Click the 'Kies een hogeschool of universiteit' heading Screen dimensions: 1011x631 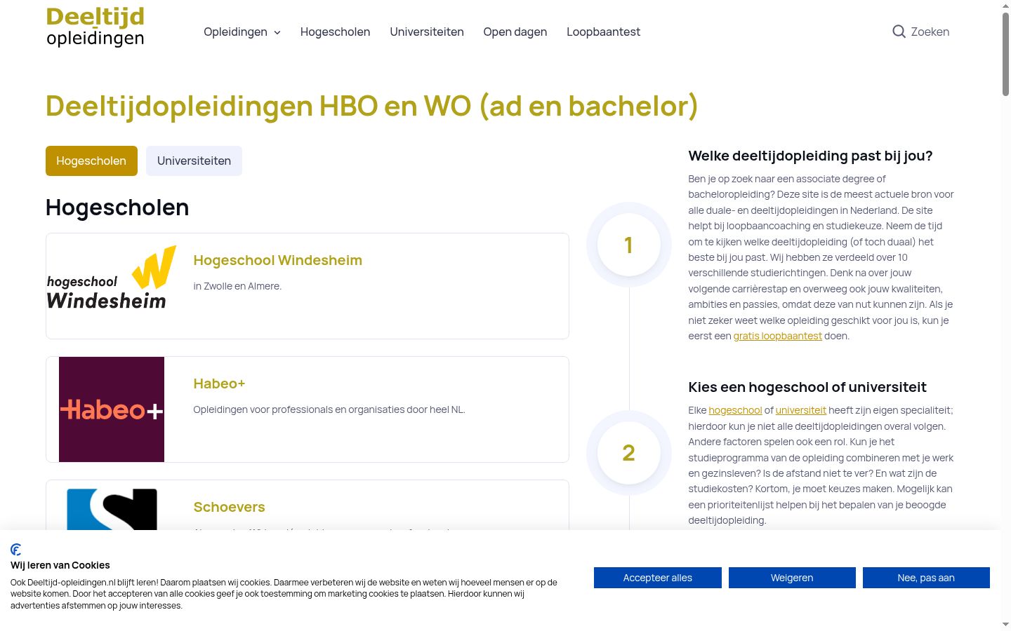click(807, 387)
